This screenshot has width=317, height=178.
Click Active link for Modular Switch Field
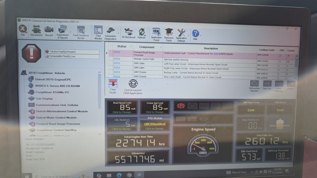(117, 58)
